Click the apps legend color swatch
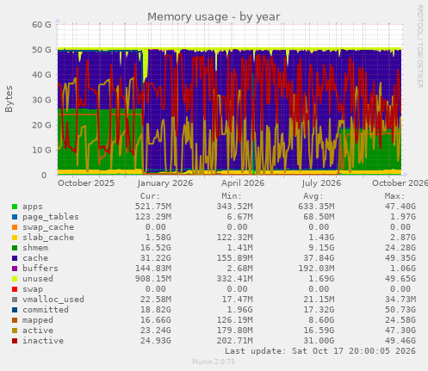428x371 pixels. coord(15,207)
